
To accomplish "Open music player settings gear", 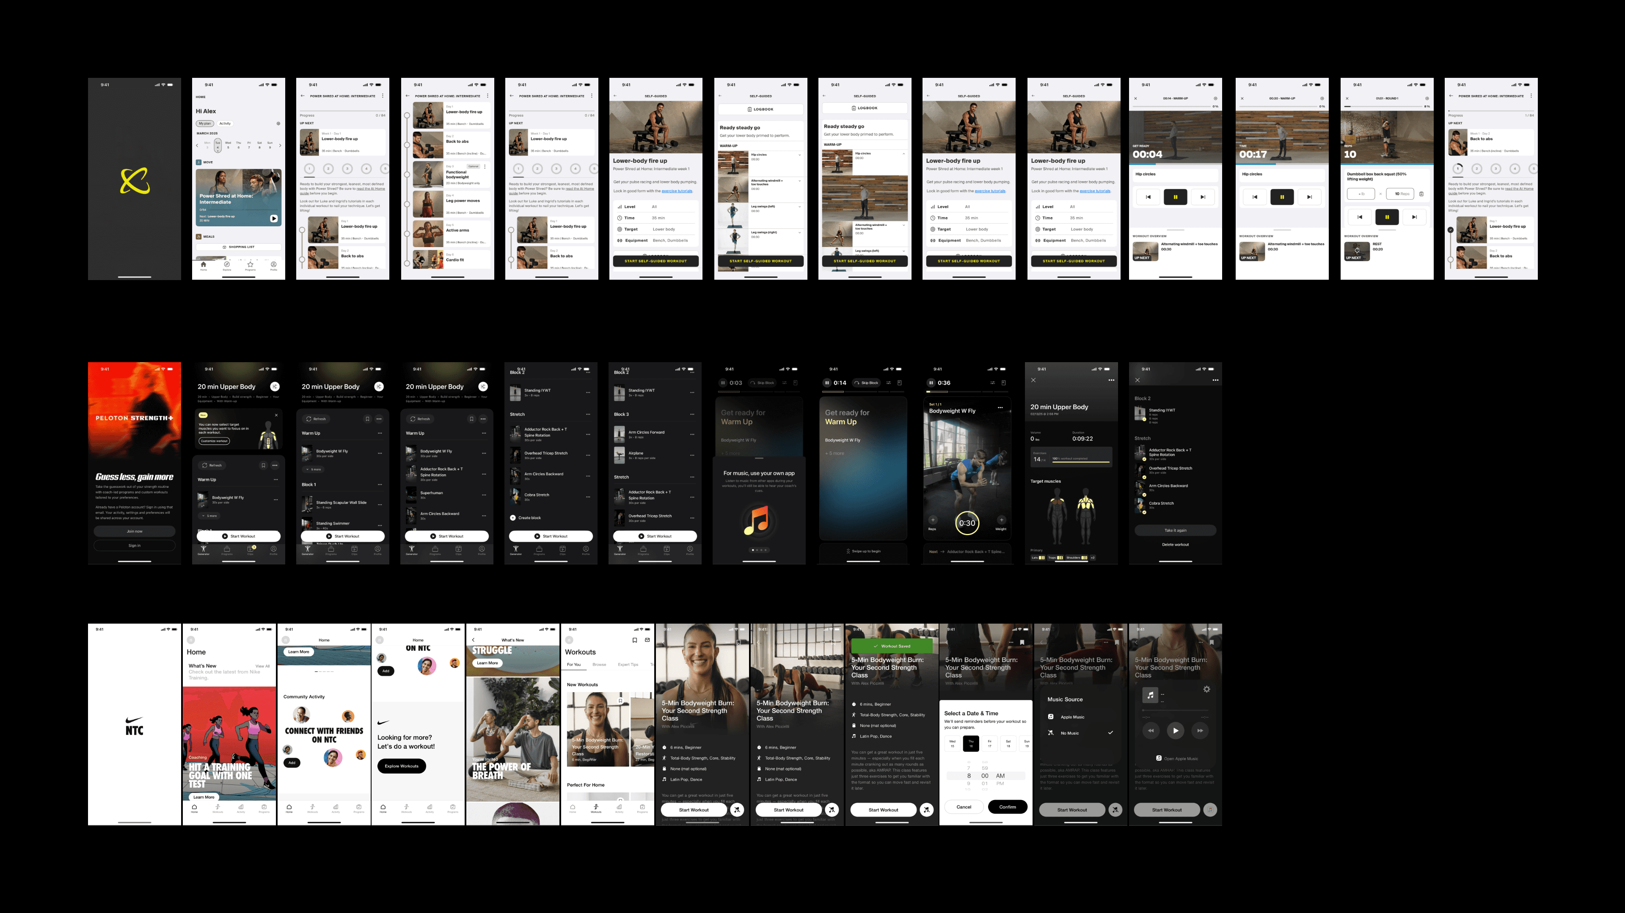I will pos(1206,689).
